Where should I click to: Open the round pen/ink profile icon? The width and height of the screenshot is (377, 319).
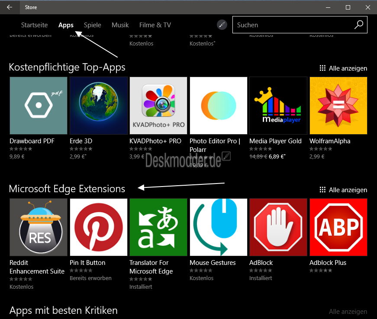click(222, 25)
